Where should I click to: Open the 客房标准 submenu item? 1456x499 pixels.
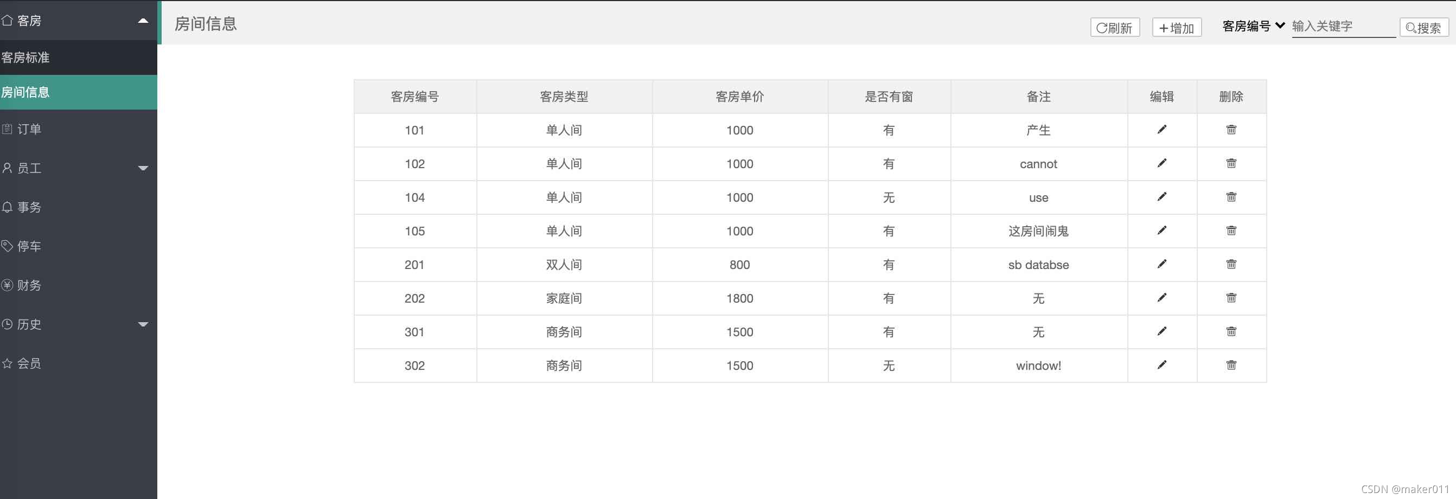point(79,57)
